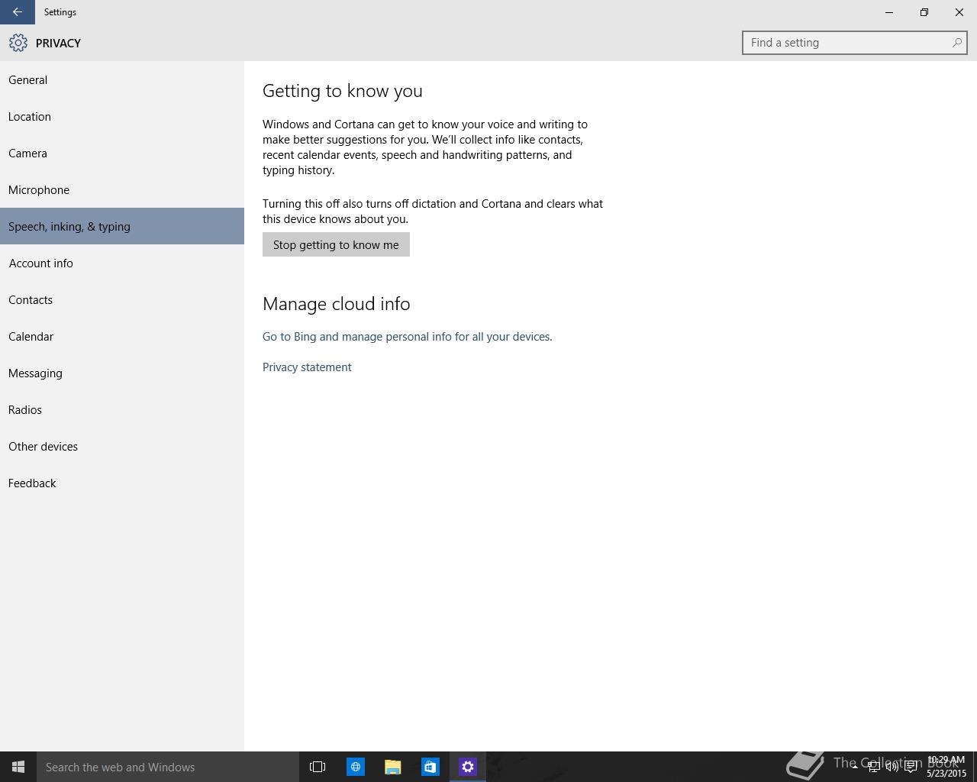The height and width of the screenshot is (782, 977).
Task: Select Speech, inking, & typing
Action: tap(122, 226)
